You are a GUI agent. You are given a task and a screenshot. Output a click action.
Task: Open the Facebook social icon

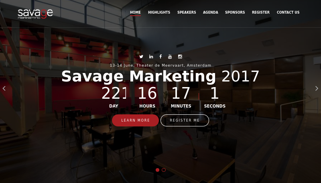pyautogui.click(x=161, y=57)
